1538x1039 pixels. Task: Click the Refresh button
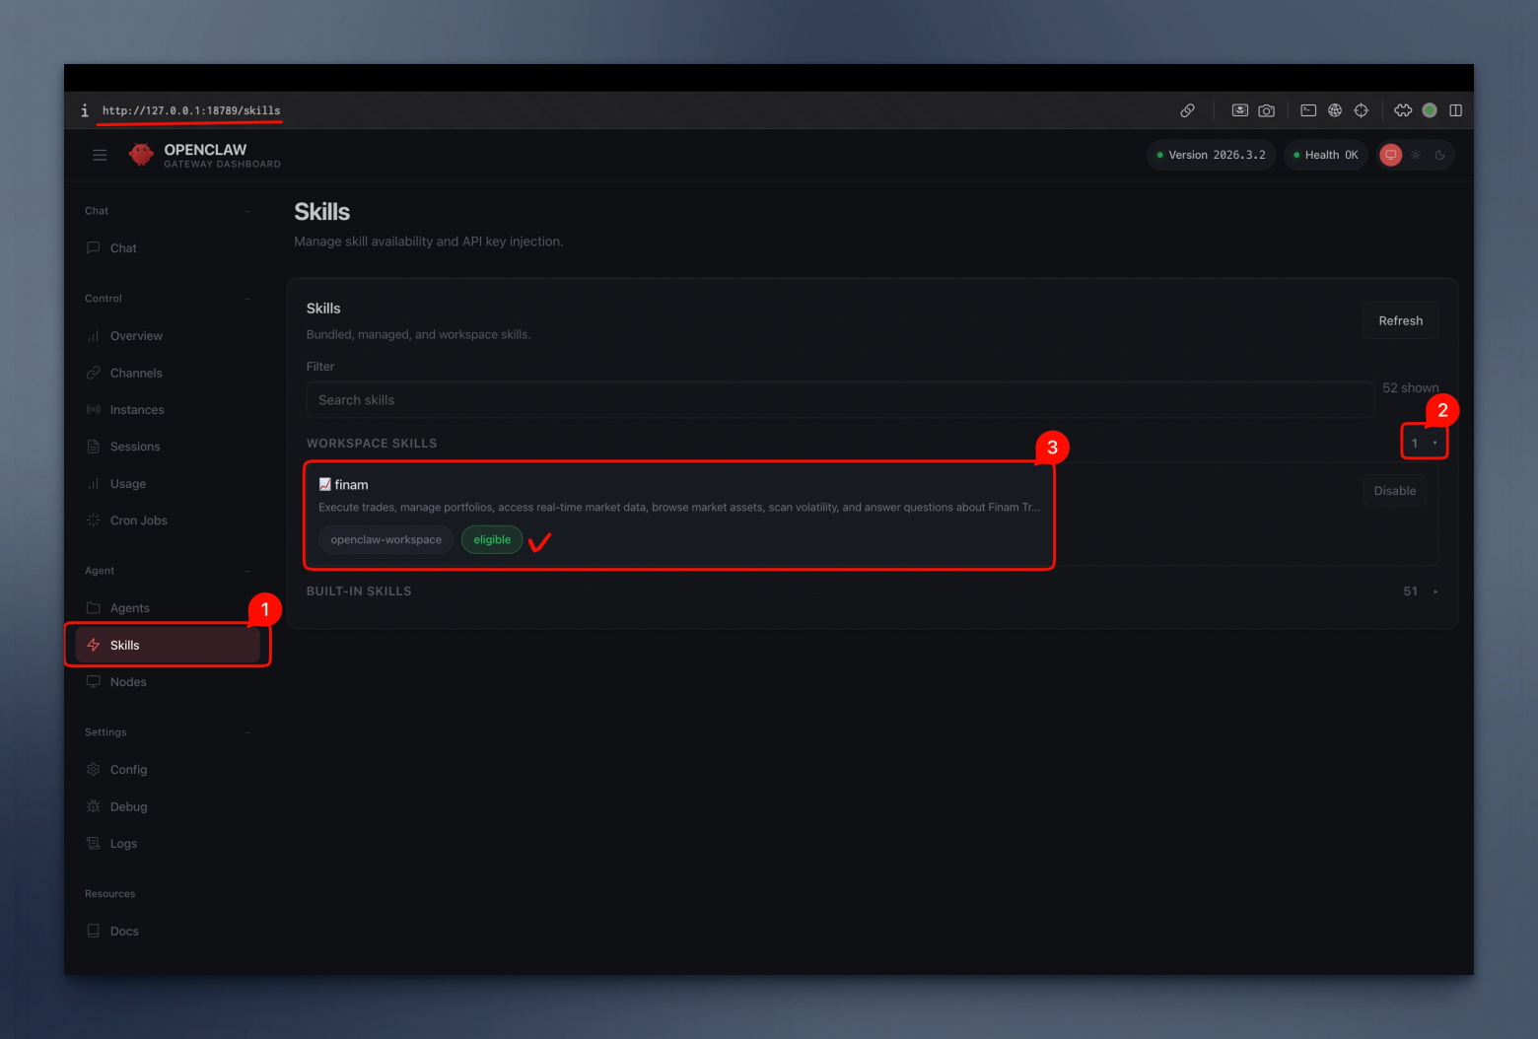[1400, 320]
